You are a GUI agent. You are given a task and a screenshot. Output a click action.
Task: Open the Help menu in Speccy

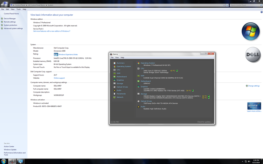tap(122, 58)
